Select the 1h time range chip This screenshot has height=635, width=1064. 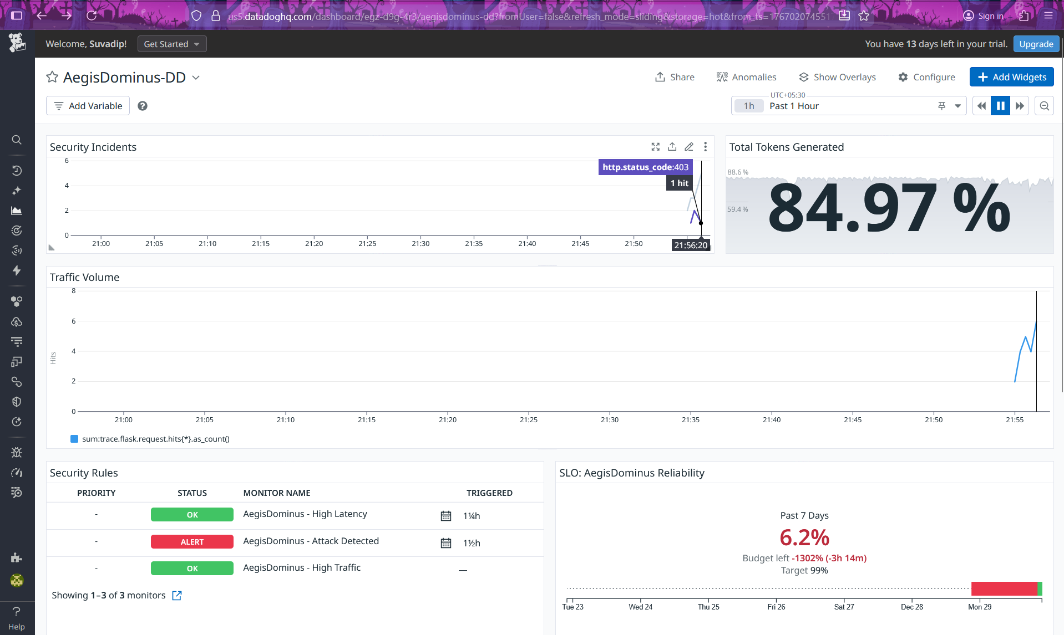click(x=749, y=106)
